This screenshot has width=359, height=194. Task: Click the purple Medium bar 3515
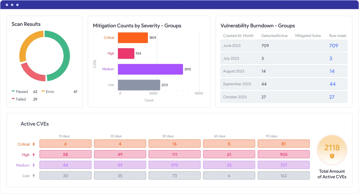click(x=150, y=69)
